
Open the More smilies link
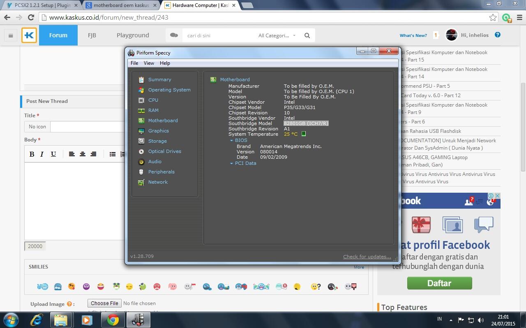tap(359, 267)
